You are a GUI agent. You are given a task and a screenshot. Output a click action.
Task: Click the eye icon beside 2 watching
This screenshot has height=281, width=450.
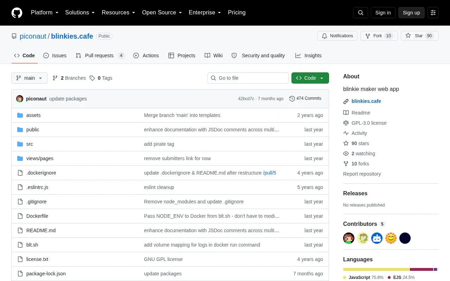346,153
